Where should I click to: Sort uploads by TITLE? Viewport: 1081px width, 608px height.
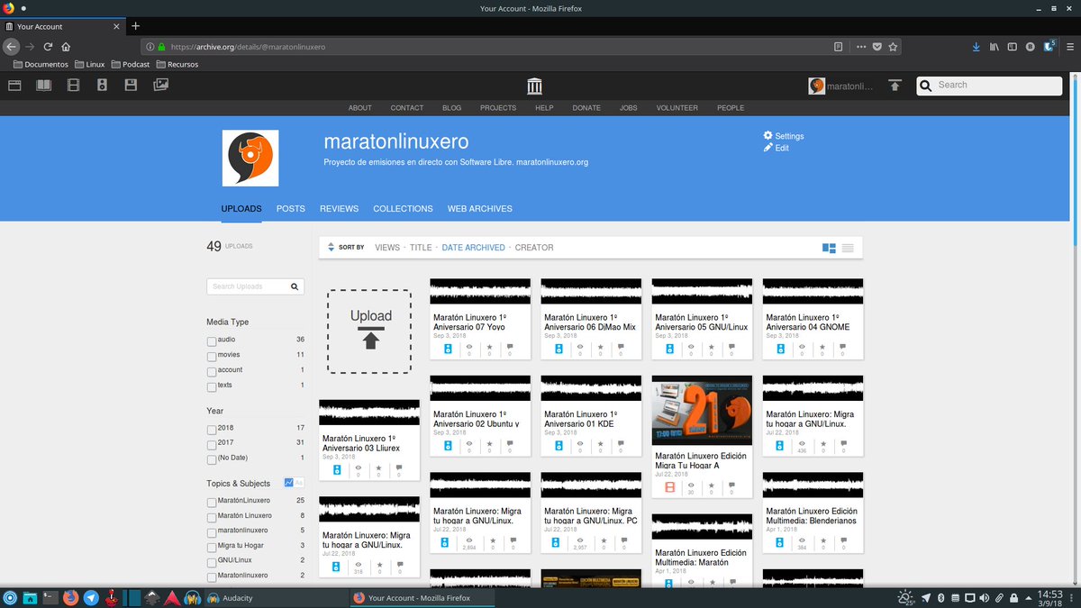pyautogui.click(x=421, y=248)
